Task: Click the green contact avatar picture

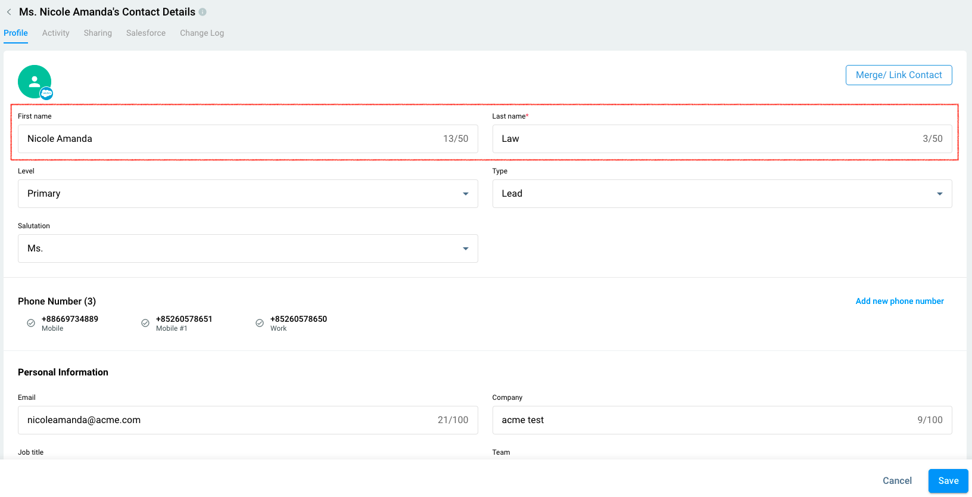Action: click(35, 82)
